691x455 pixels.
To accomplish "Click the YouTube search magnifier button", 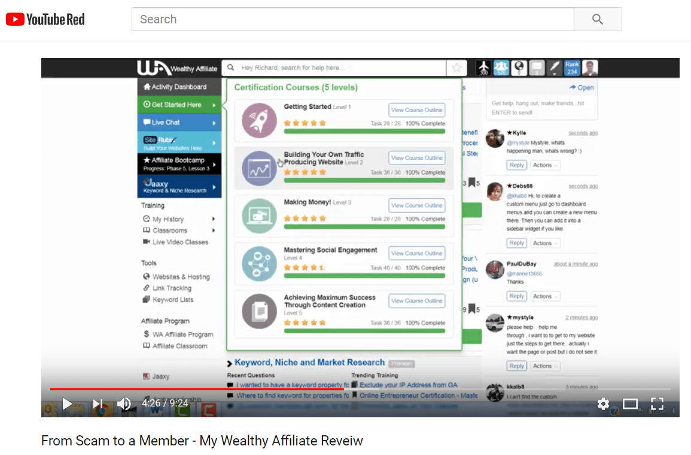I will coord(598,19).
